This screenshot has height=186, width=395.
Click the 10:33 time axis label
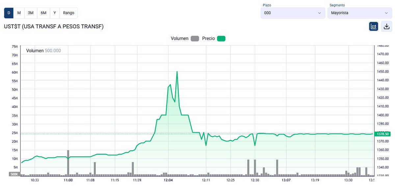35,180
